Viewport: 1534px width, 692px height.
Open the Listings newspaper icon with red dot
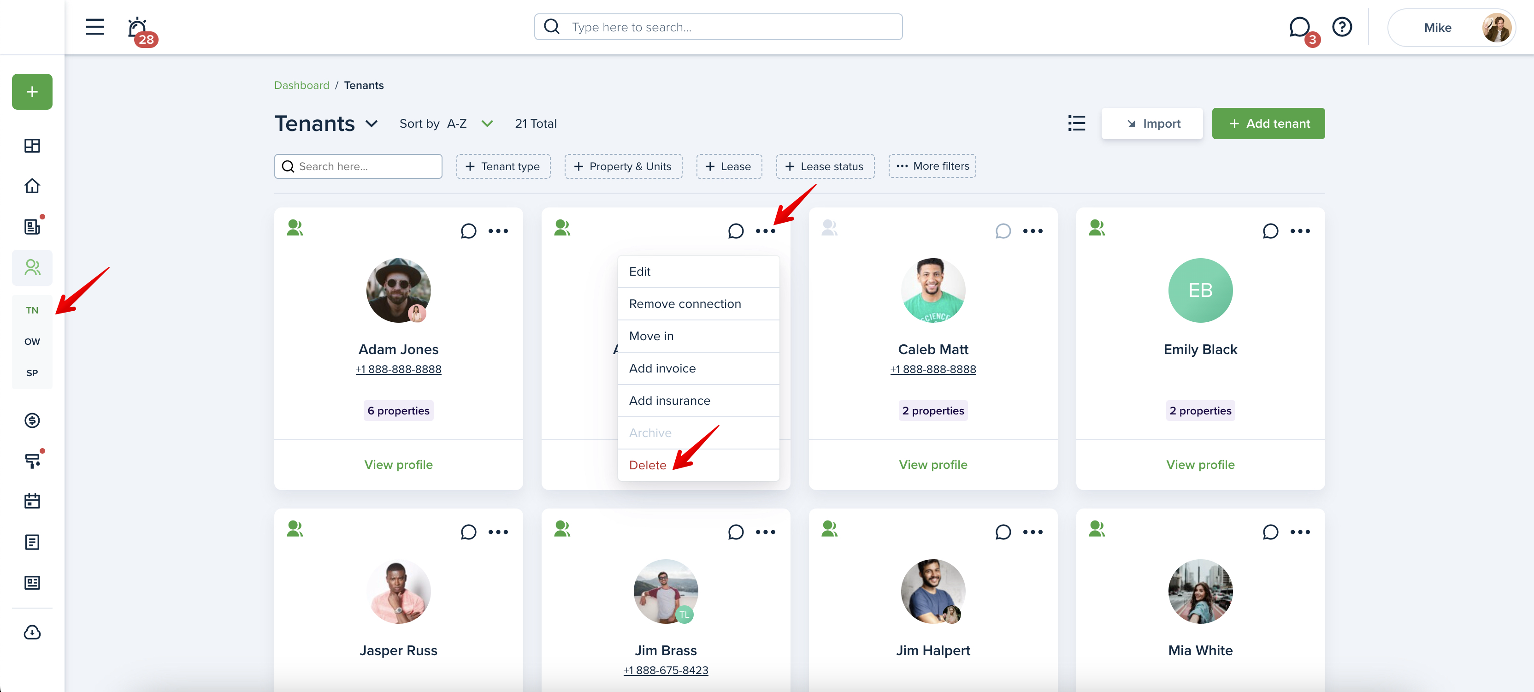tap(32, 226)
